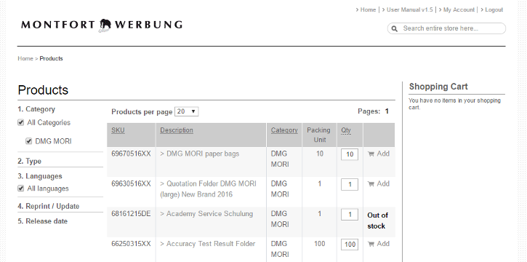Open the Products per page dropdown
The width and height of the screenshot is (527, 262).
(187, 111)
